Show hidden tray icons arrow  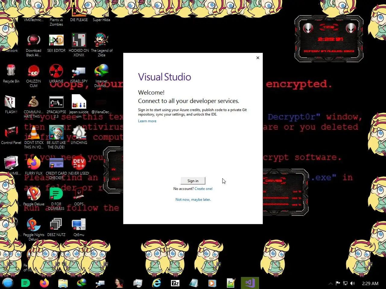331,283
